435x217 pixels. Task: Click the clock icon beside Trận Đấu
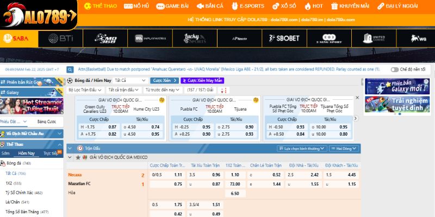[x=80, y=148]
